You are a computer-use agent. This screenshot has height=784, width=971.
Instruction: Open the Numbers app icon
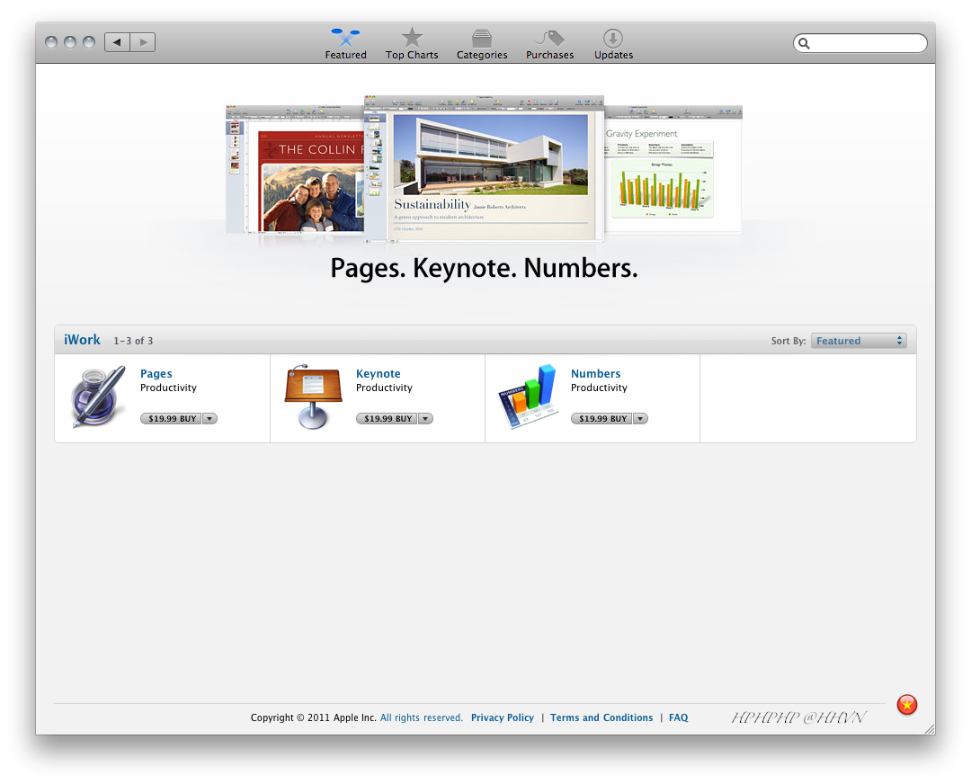click(x=527, y=396)
